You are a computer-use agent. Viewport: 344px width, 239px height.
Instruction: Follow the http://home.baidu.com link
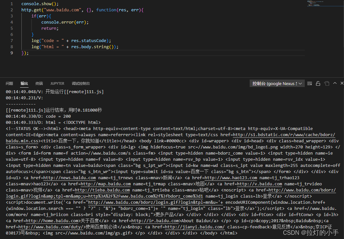52,221
